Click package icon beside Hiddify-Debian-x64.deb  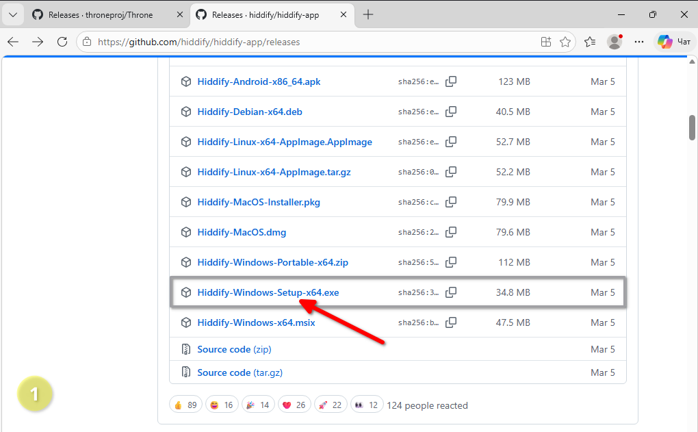pyautogui.click(x=186, y=112)
